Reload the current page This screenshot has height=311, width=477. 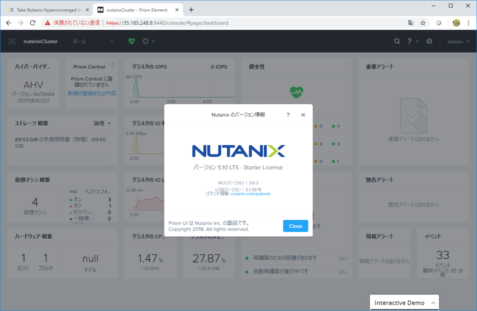tap(33, 23)
